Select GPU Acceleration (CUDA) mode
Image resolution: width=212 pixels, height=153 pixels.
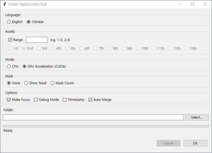click(24, 67)
